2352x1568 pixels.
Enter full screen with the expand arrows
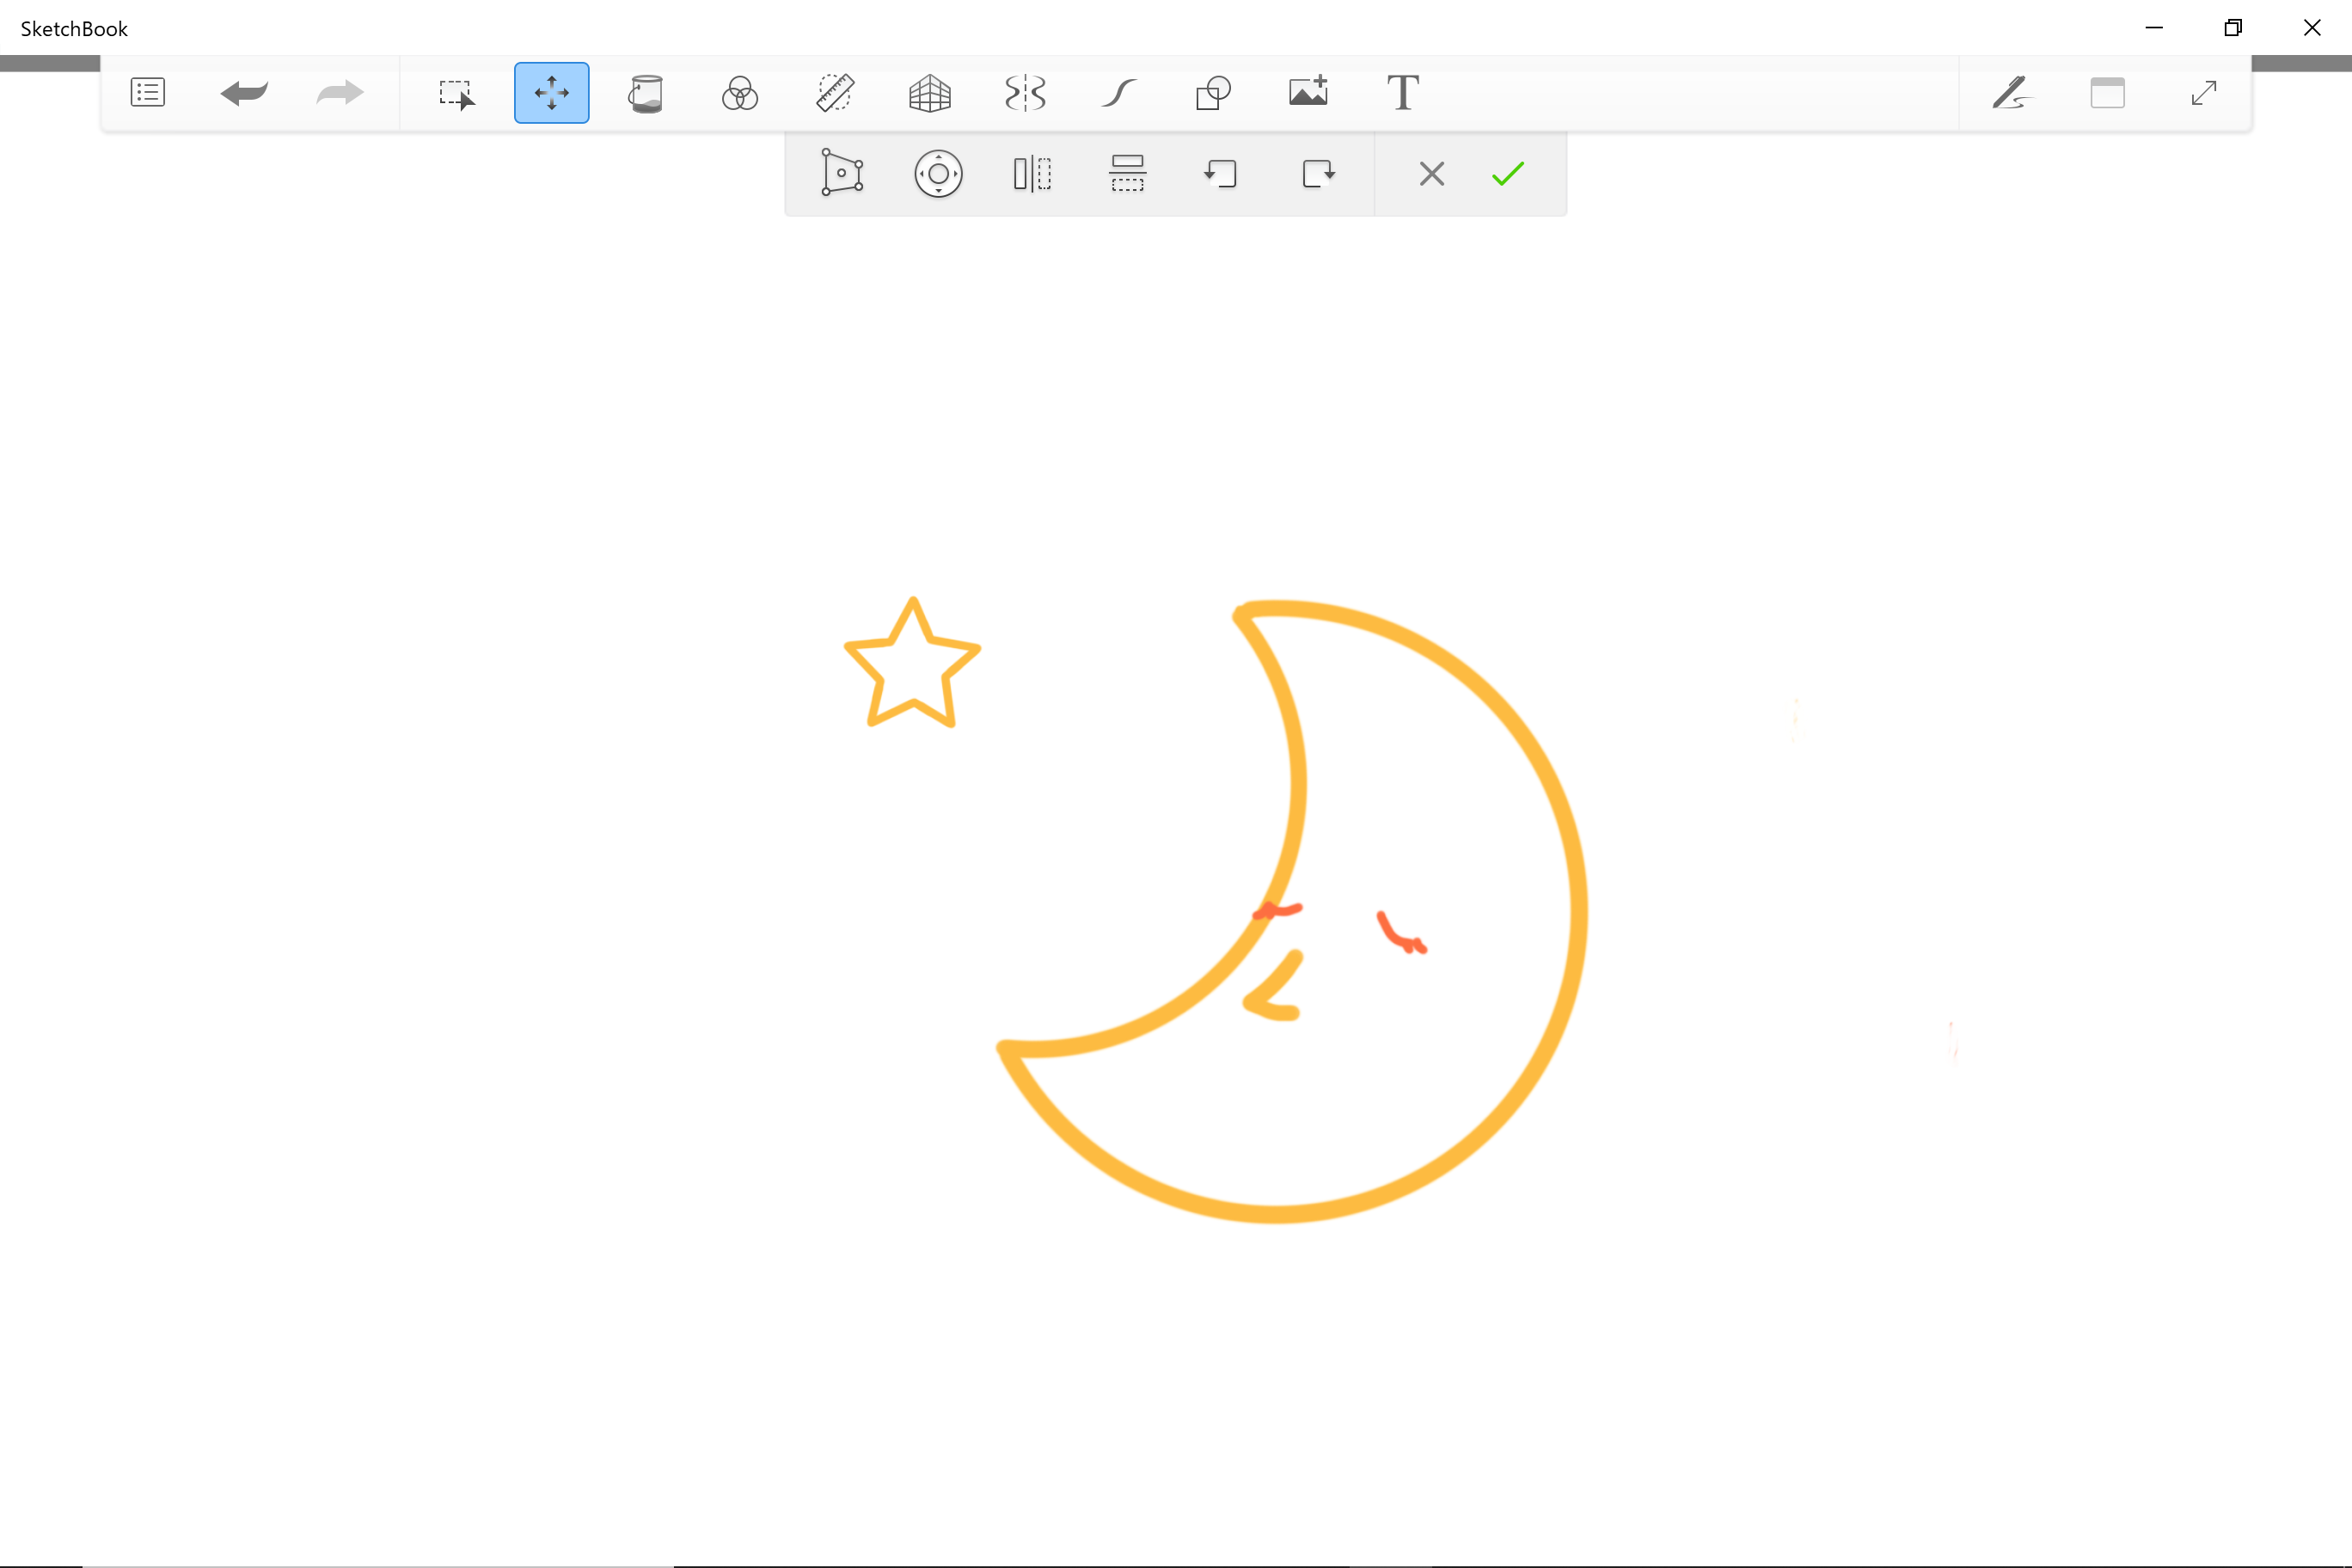coord(2204,93)
